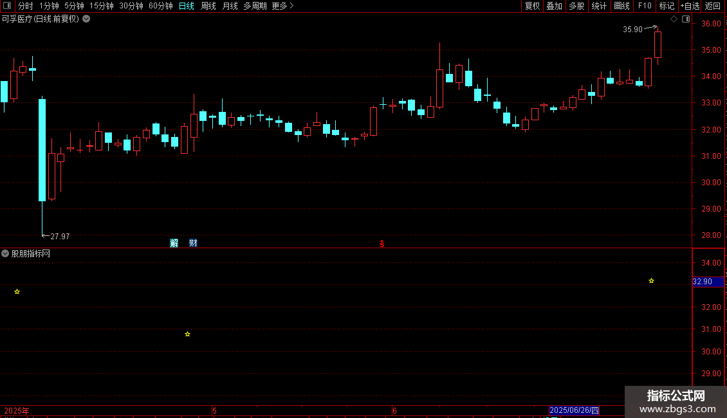
Task: Select the 60分钟 period
Action: (x=161, y=6)
